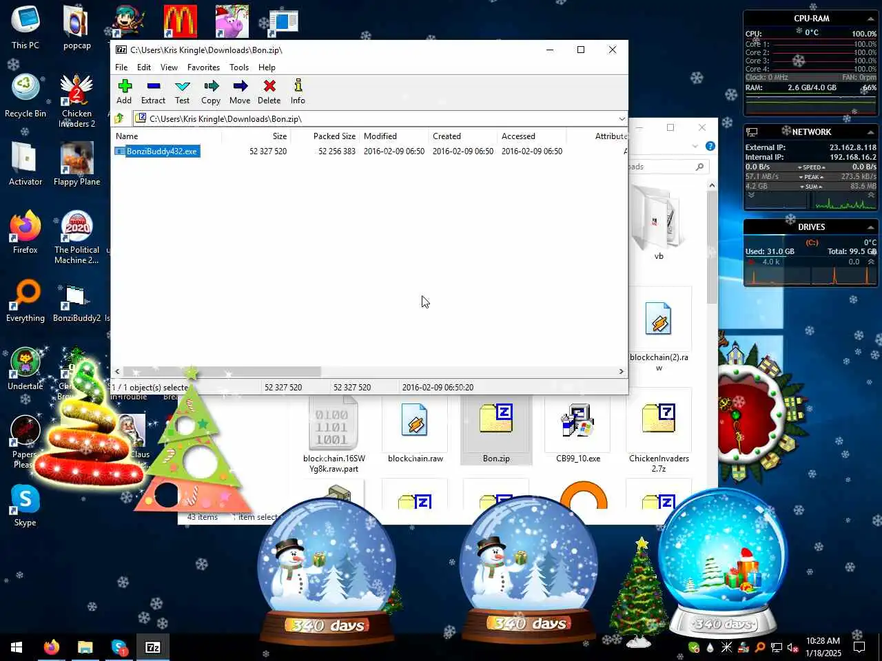The width and height of the screenshot is (882, 661).
Task: Open the Edit menu
Action: point(144,67)
